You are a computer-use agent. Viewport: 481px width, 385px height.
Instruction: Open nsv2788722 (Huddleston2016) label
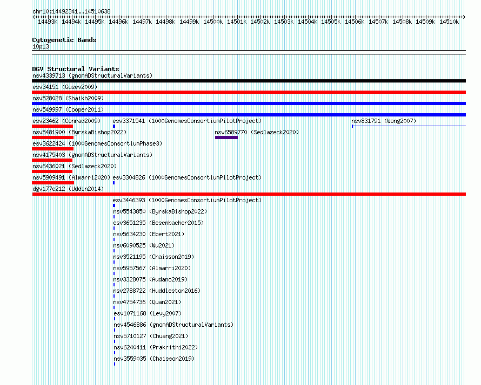click(x=157, y=291)
